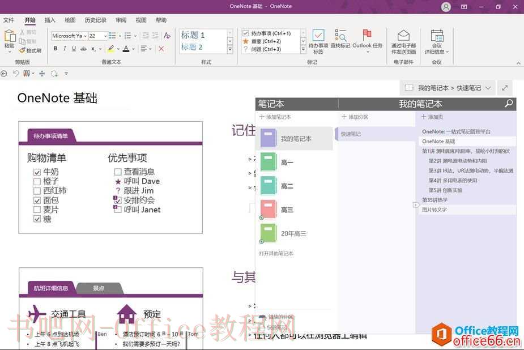Click the 添加分区 button

tap(355, 117)
